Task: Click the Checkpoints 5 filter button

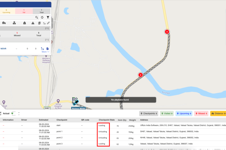Action: point(149,113)
